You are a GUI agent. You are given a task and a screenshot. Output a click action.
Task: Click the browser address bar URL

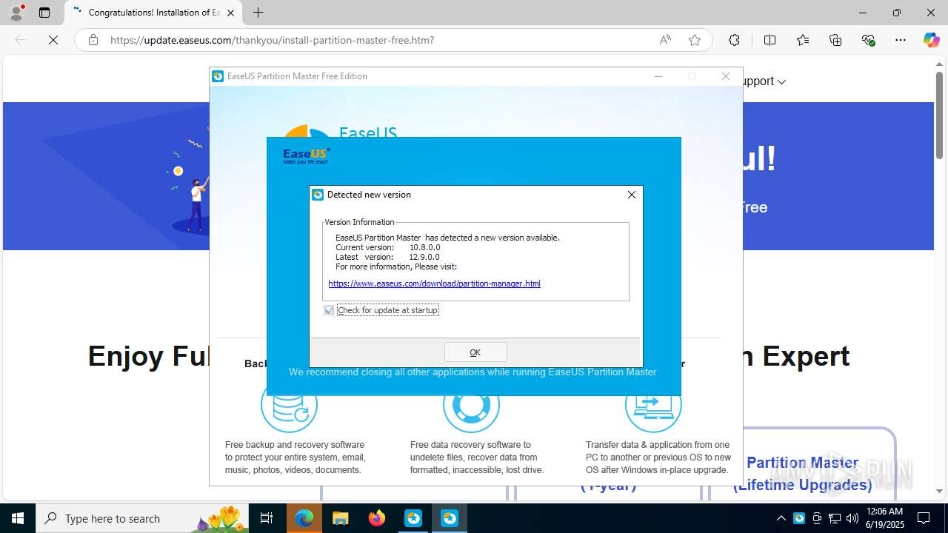(x=273, y=40)
